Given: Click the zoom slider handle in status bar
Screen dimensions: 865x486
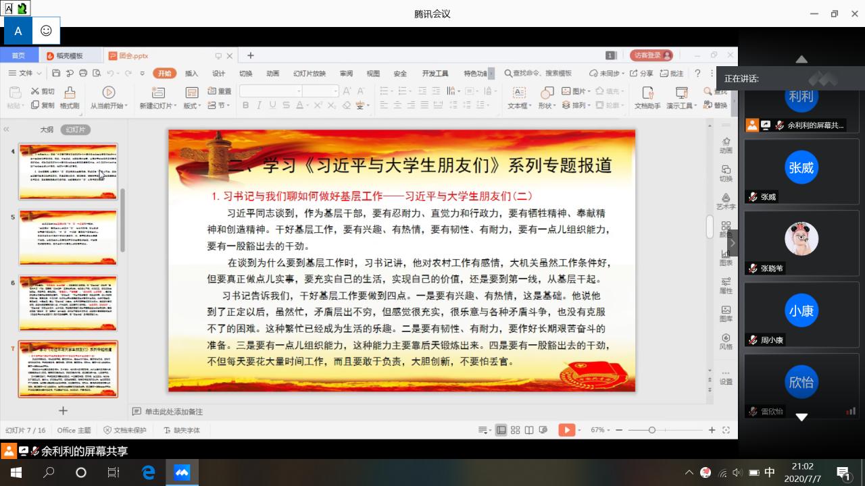Looking at the screenshot, I should coord(651,430).
